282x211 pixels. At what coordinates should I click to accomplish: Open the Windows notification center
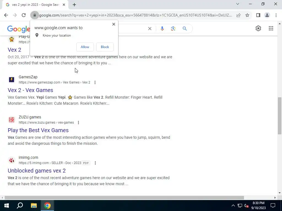273,206
